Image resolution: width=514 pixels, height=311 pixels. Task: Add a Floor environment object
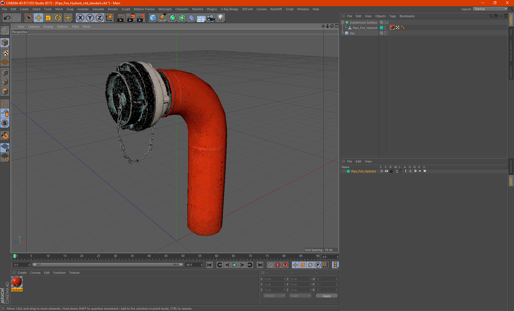coord(201,18)
